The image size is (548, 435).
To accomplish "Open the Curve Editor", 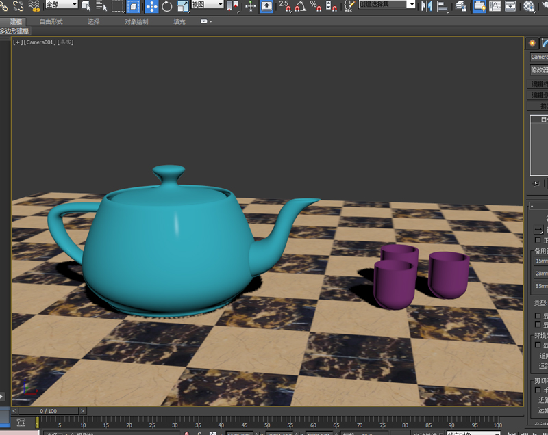I will 495,6.
